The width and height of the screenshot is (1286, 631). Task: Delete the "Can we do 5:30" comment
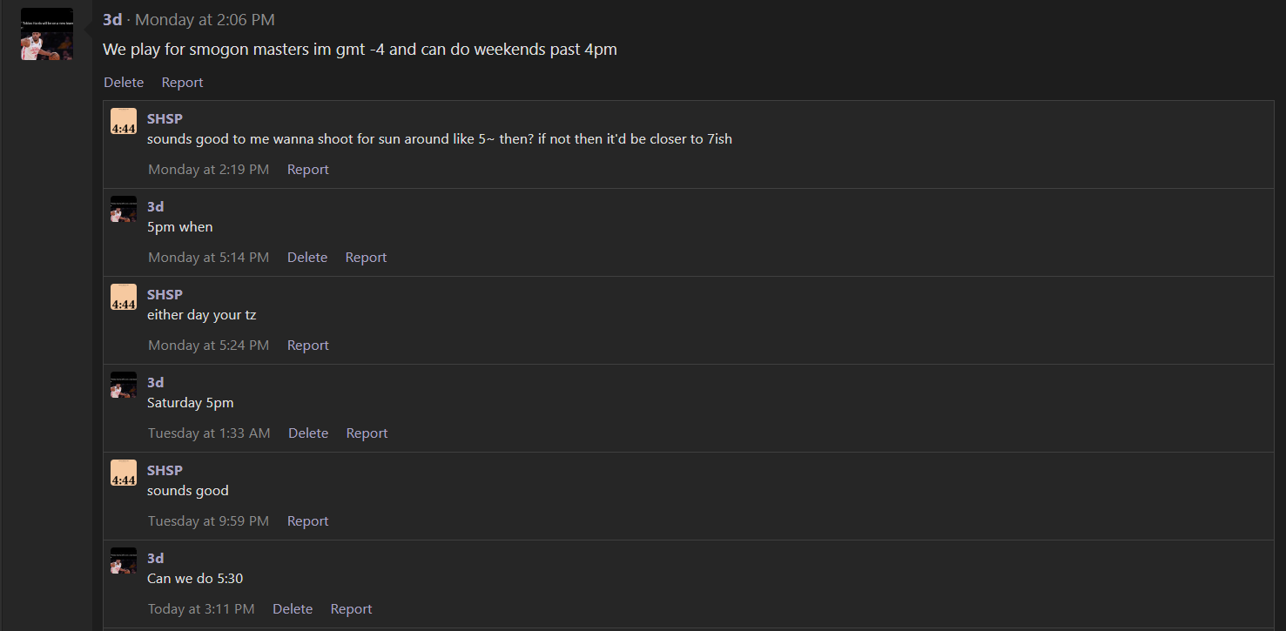293,609
